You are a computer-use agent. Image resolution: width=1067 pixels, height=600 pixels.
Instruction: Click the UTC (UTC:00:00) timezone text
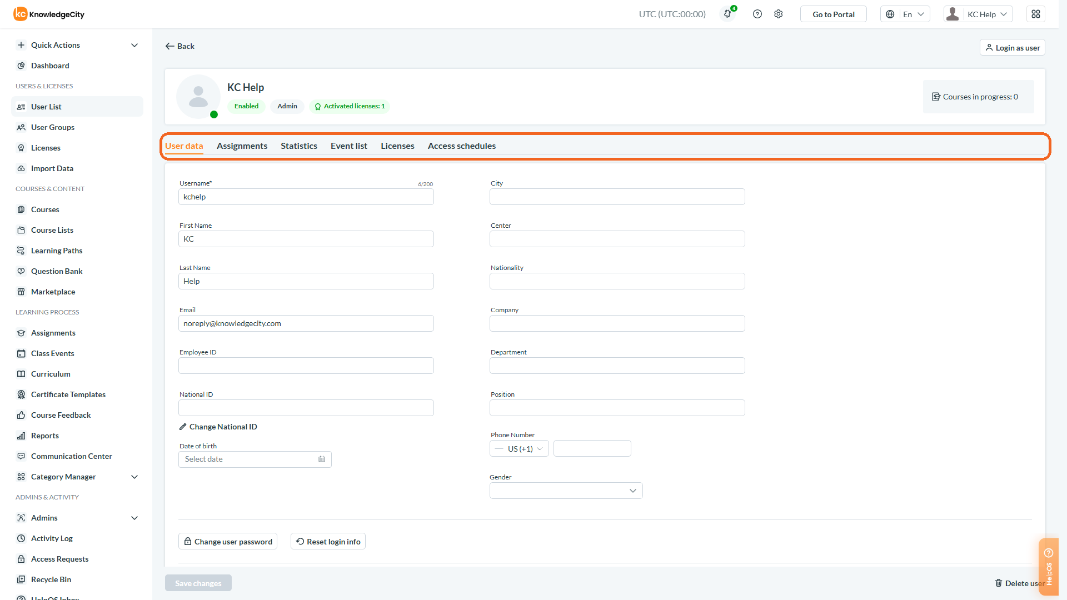click(672, 14)
